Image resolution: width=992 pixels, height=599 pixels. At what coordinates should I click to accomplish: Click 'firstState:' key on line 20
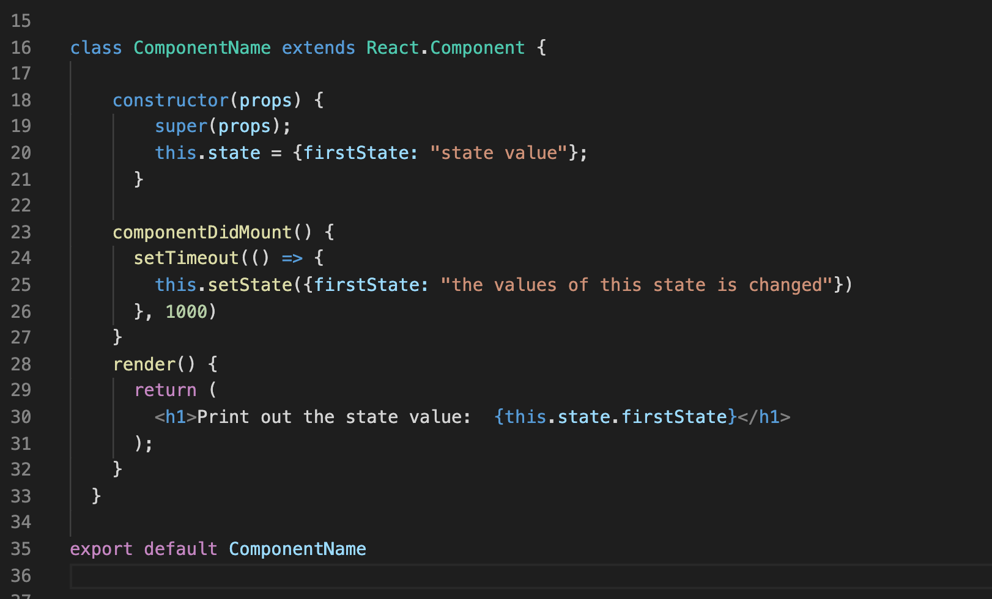click(361, 153)
